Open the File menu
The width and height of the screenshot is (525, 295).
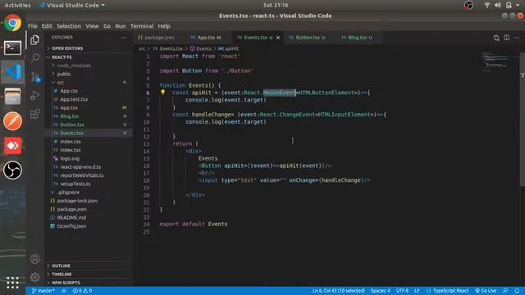click(33, 26)
